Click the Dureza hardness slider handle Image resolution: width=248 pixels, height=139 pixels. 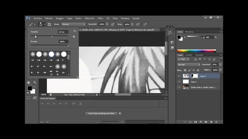tap(68, 46)
